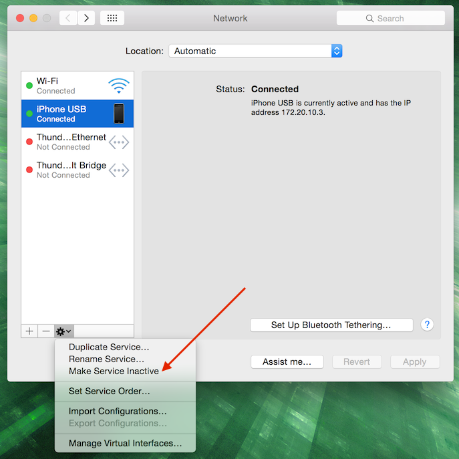Screen dimensions: 459x459
Task: Click the Thund…Ethernet arrows icon
Action: 118,142
